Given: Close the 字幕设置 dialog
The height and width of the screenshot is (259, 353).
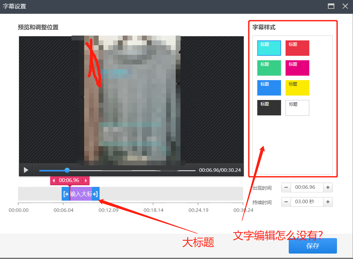Looking at the screenshot, I should pyautogui.click(x=345, y=6).
